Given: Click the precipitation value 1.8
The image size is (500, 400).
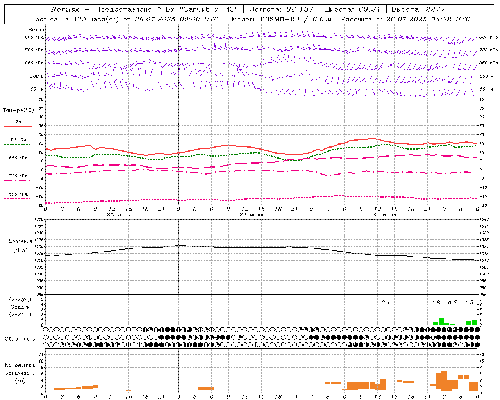Looking at the screenshot, I should coord(436,302).
